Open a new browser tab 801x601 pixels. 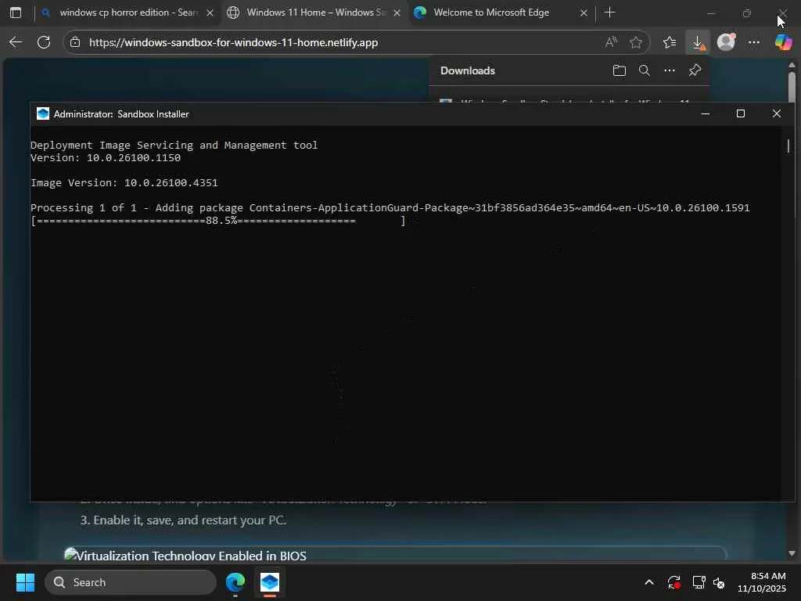tap(610, 13)
